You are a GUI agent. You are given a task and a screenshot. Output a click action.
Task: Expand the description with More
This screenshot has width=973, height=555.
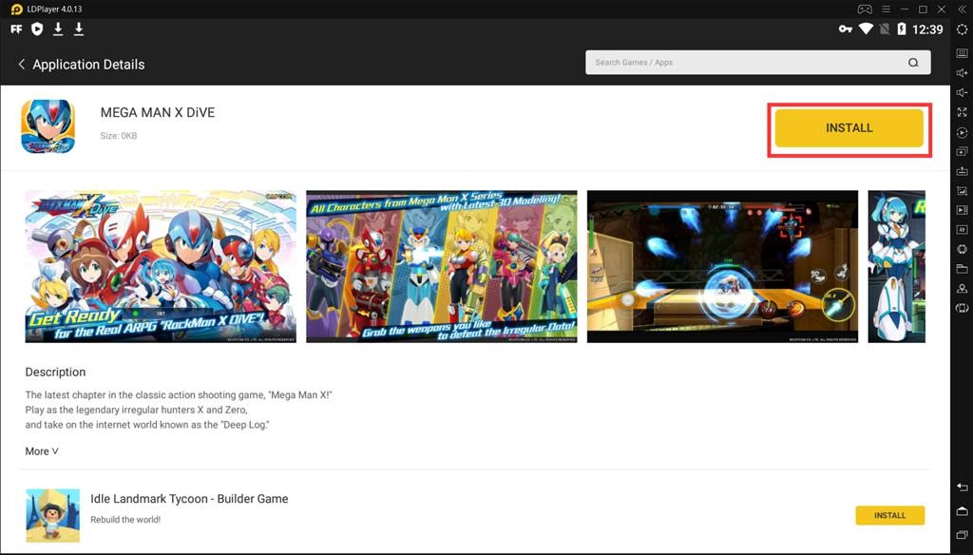coord(42,451)
